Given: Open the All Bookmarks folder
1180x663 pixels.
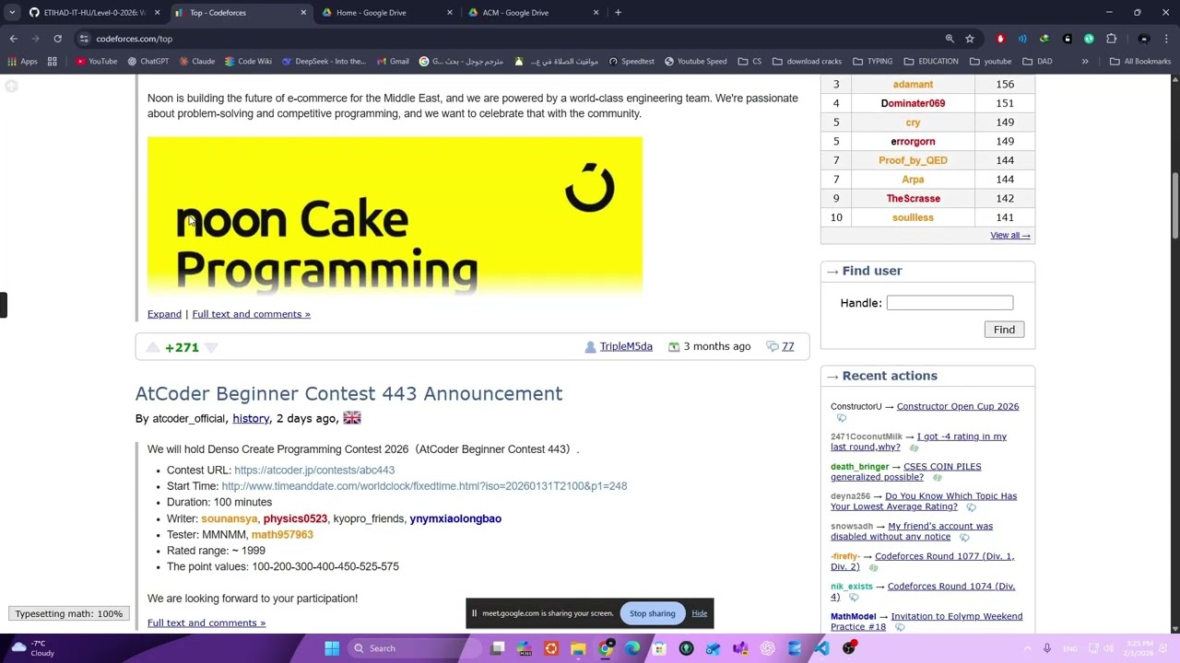Looking at the screenshot, I should pos(1140,62).
